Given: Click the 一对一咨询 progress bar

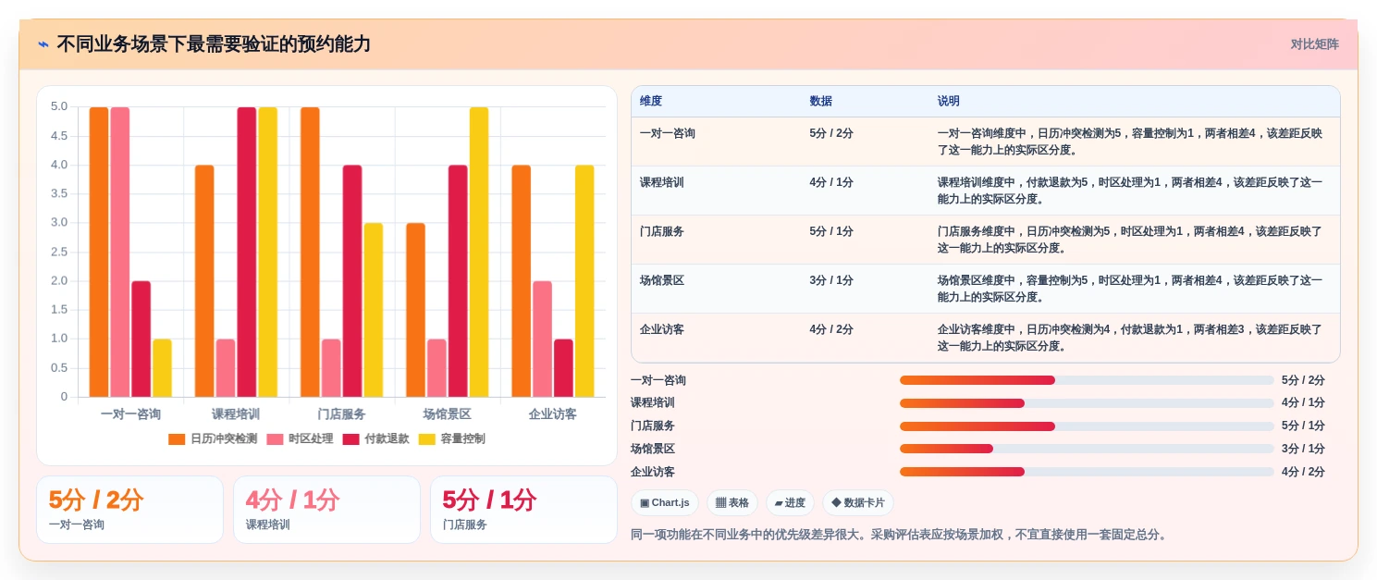Looking at the screenshot, I should [x=1087, y=380].
